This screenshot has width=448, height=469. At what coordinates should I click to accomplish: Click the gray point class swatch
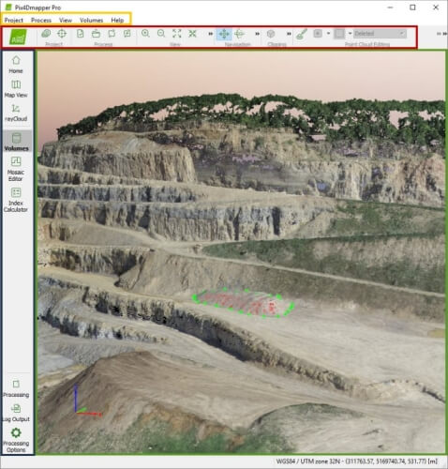click(339, 34)
